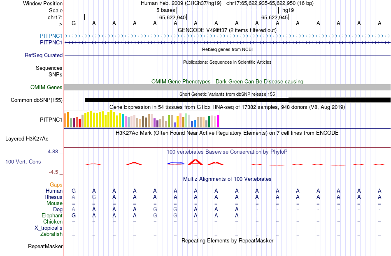This screenshot has height=256, width=391.
Task: Click the chr17:65,622,935-65,622,950 (16 bp) text
Action: [270, 3]
